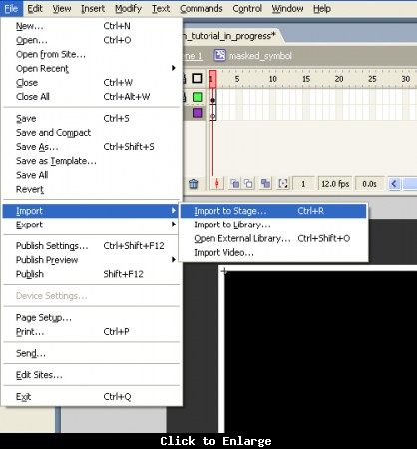Click the current frame number box

coord(303,184)
